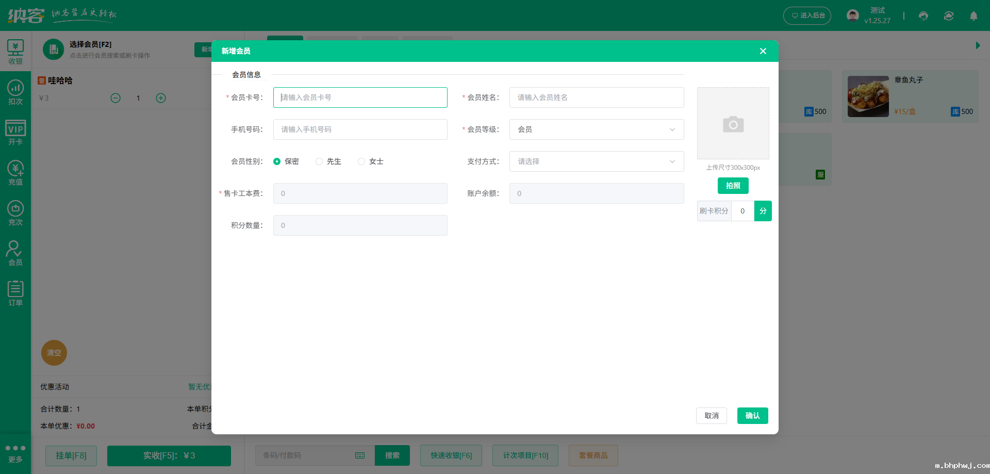Screen dimensions: 990x474
Task: Click the 选择会员 member card icon
Action: [53, 50]
